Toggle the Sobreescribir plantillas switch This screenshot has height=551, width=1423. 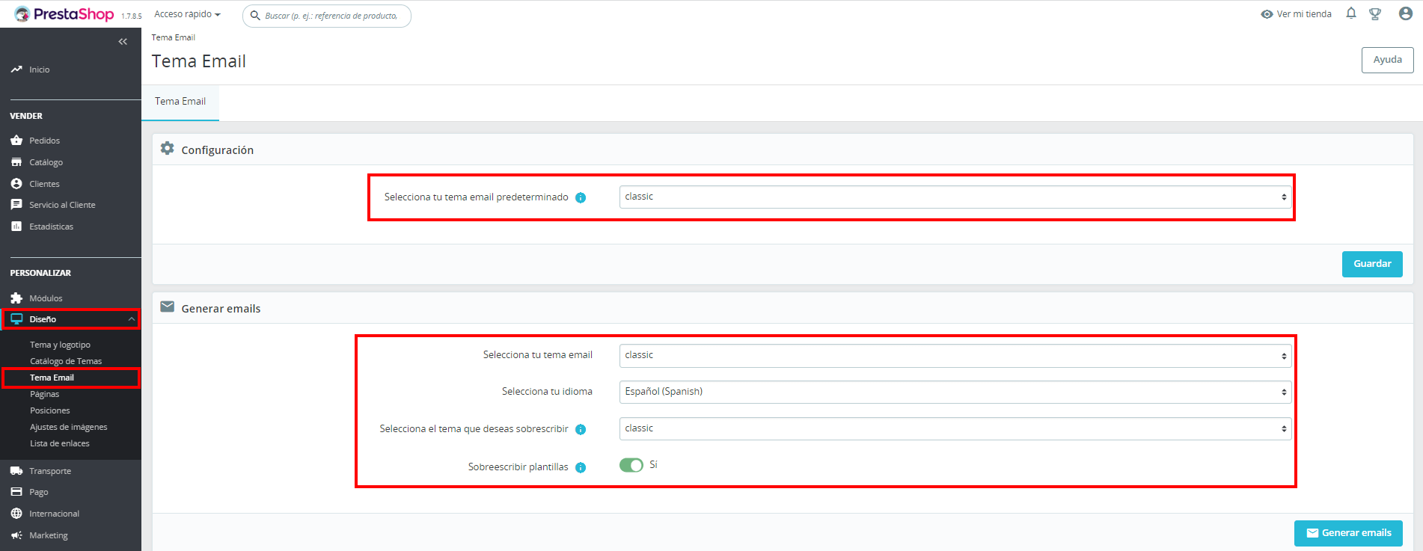click(x=631, y=465)
